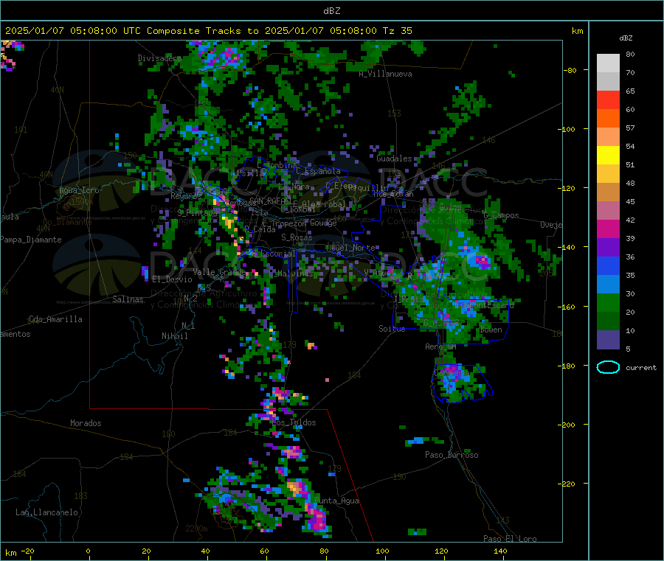
Task: Click the '140' km tick on bottom axis
Action: (500, 551)
